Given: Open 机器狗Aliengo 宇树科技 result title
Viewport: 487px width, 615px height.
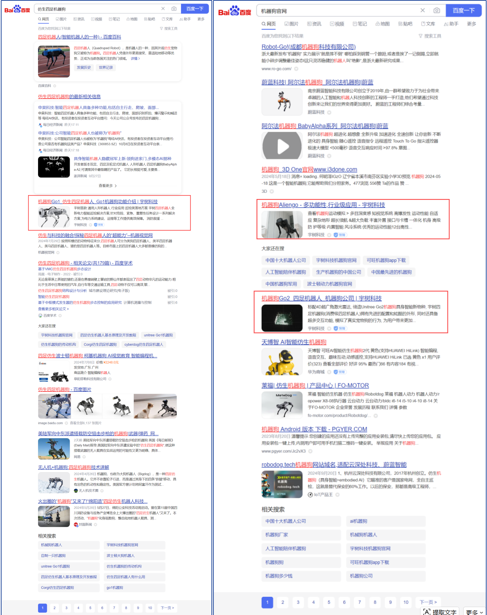Looking at the screenshot, I should coord(323,205).
